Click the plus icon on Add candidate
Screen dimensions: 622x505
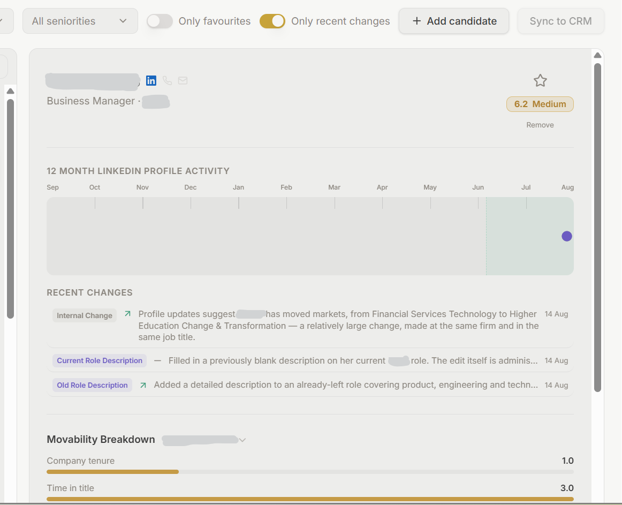(x=416, y=21)
